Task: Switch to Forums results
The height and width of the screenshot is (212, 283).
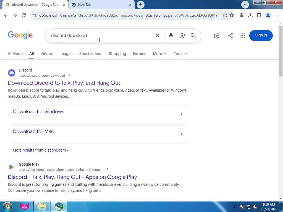Action: tap(139, 54)
